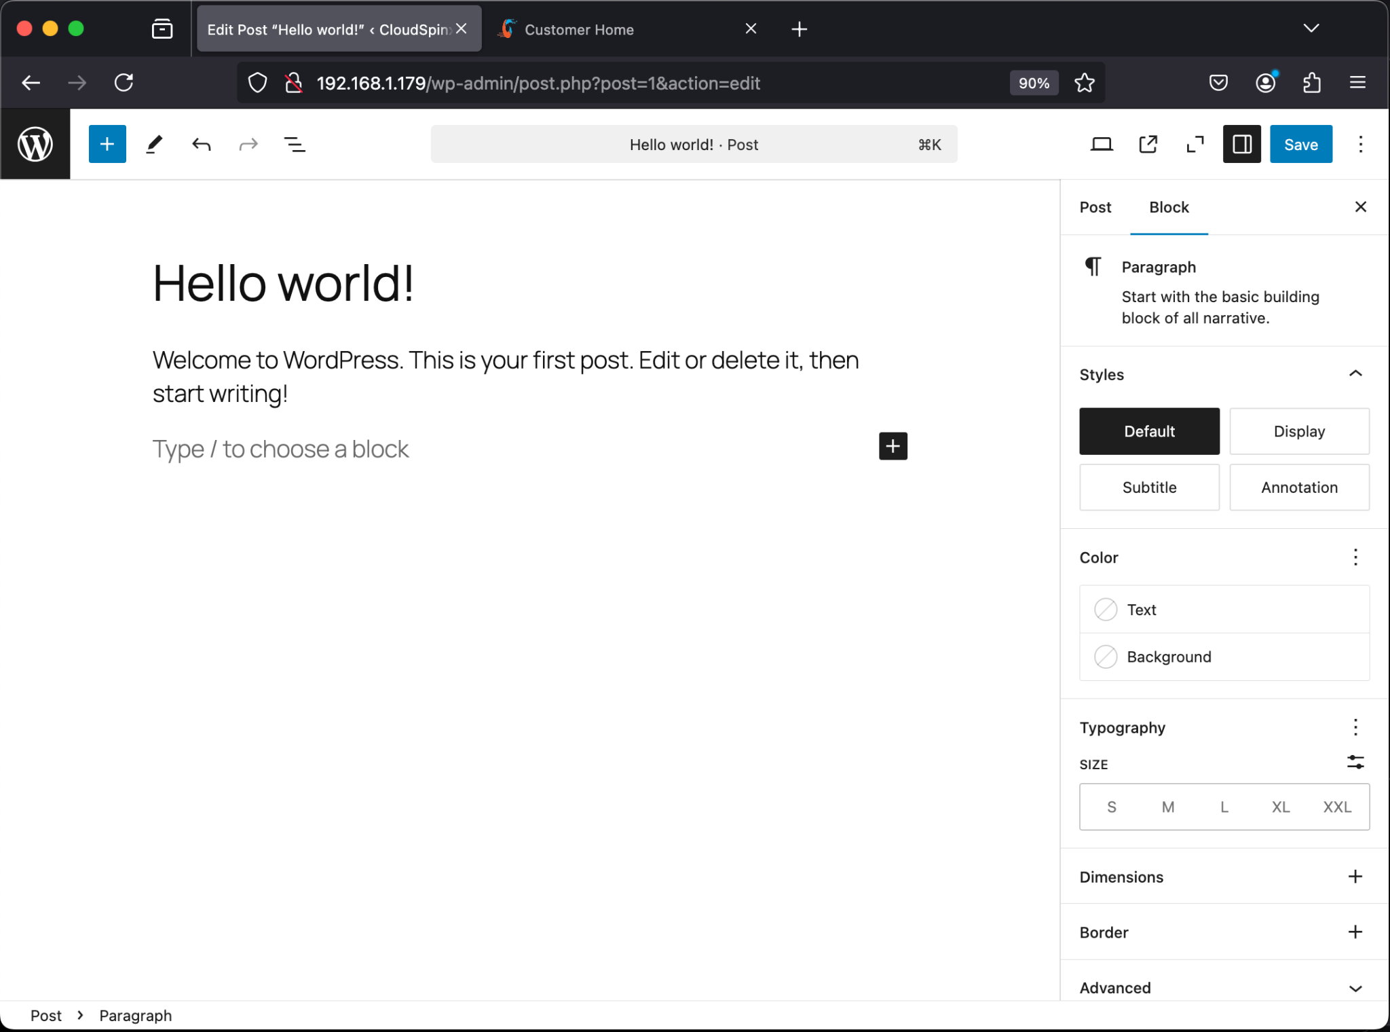Enter fullscreen editing mode
Screen dimensions: 1390x1032
click(x=1195, y=144)
